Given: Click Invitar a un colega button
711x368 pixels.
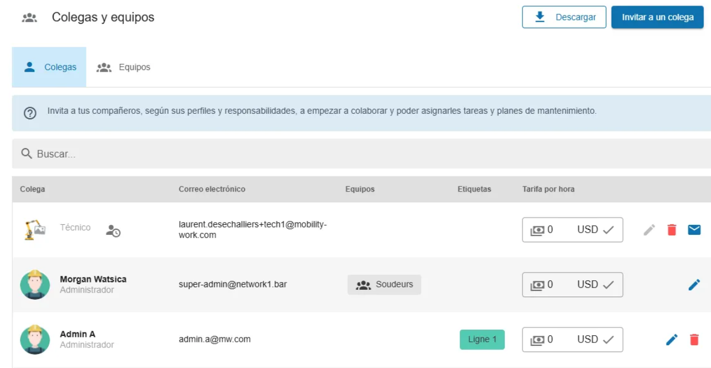Looking at the screenshot, I should 658,17.
